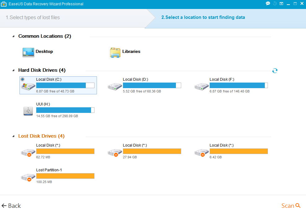This screenshot has width=306, height=214.
Task: Click the EaseUS app icon in title bar
Action: click(x=4, y=4)
